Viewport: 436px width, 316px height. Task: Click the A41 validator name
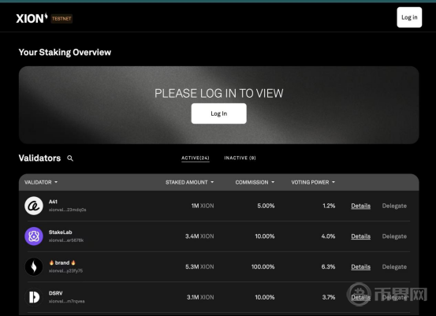pos(53,202)
